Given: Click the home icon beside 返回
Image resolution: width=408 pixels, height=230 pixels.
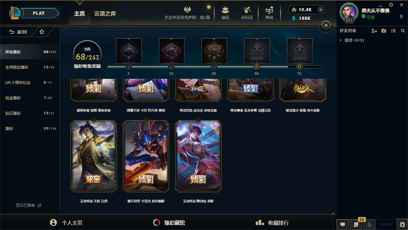Looking at the screenshot, I should (42, 32).
